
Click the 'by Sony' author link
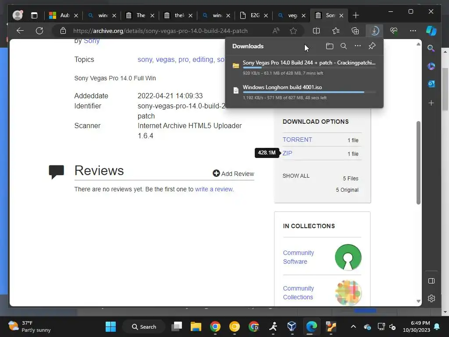pyautogui.click(x=91, y=41)
